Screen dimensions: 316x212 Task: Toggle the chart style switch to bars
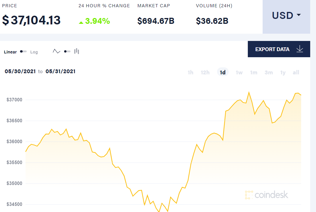(67, 51)
